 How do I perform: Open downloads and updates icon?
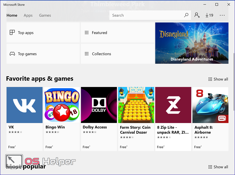[209, 15]
